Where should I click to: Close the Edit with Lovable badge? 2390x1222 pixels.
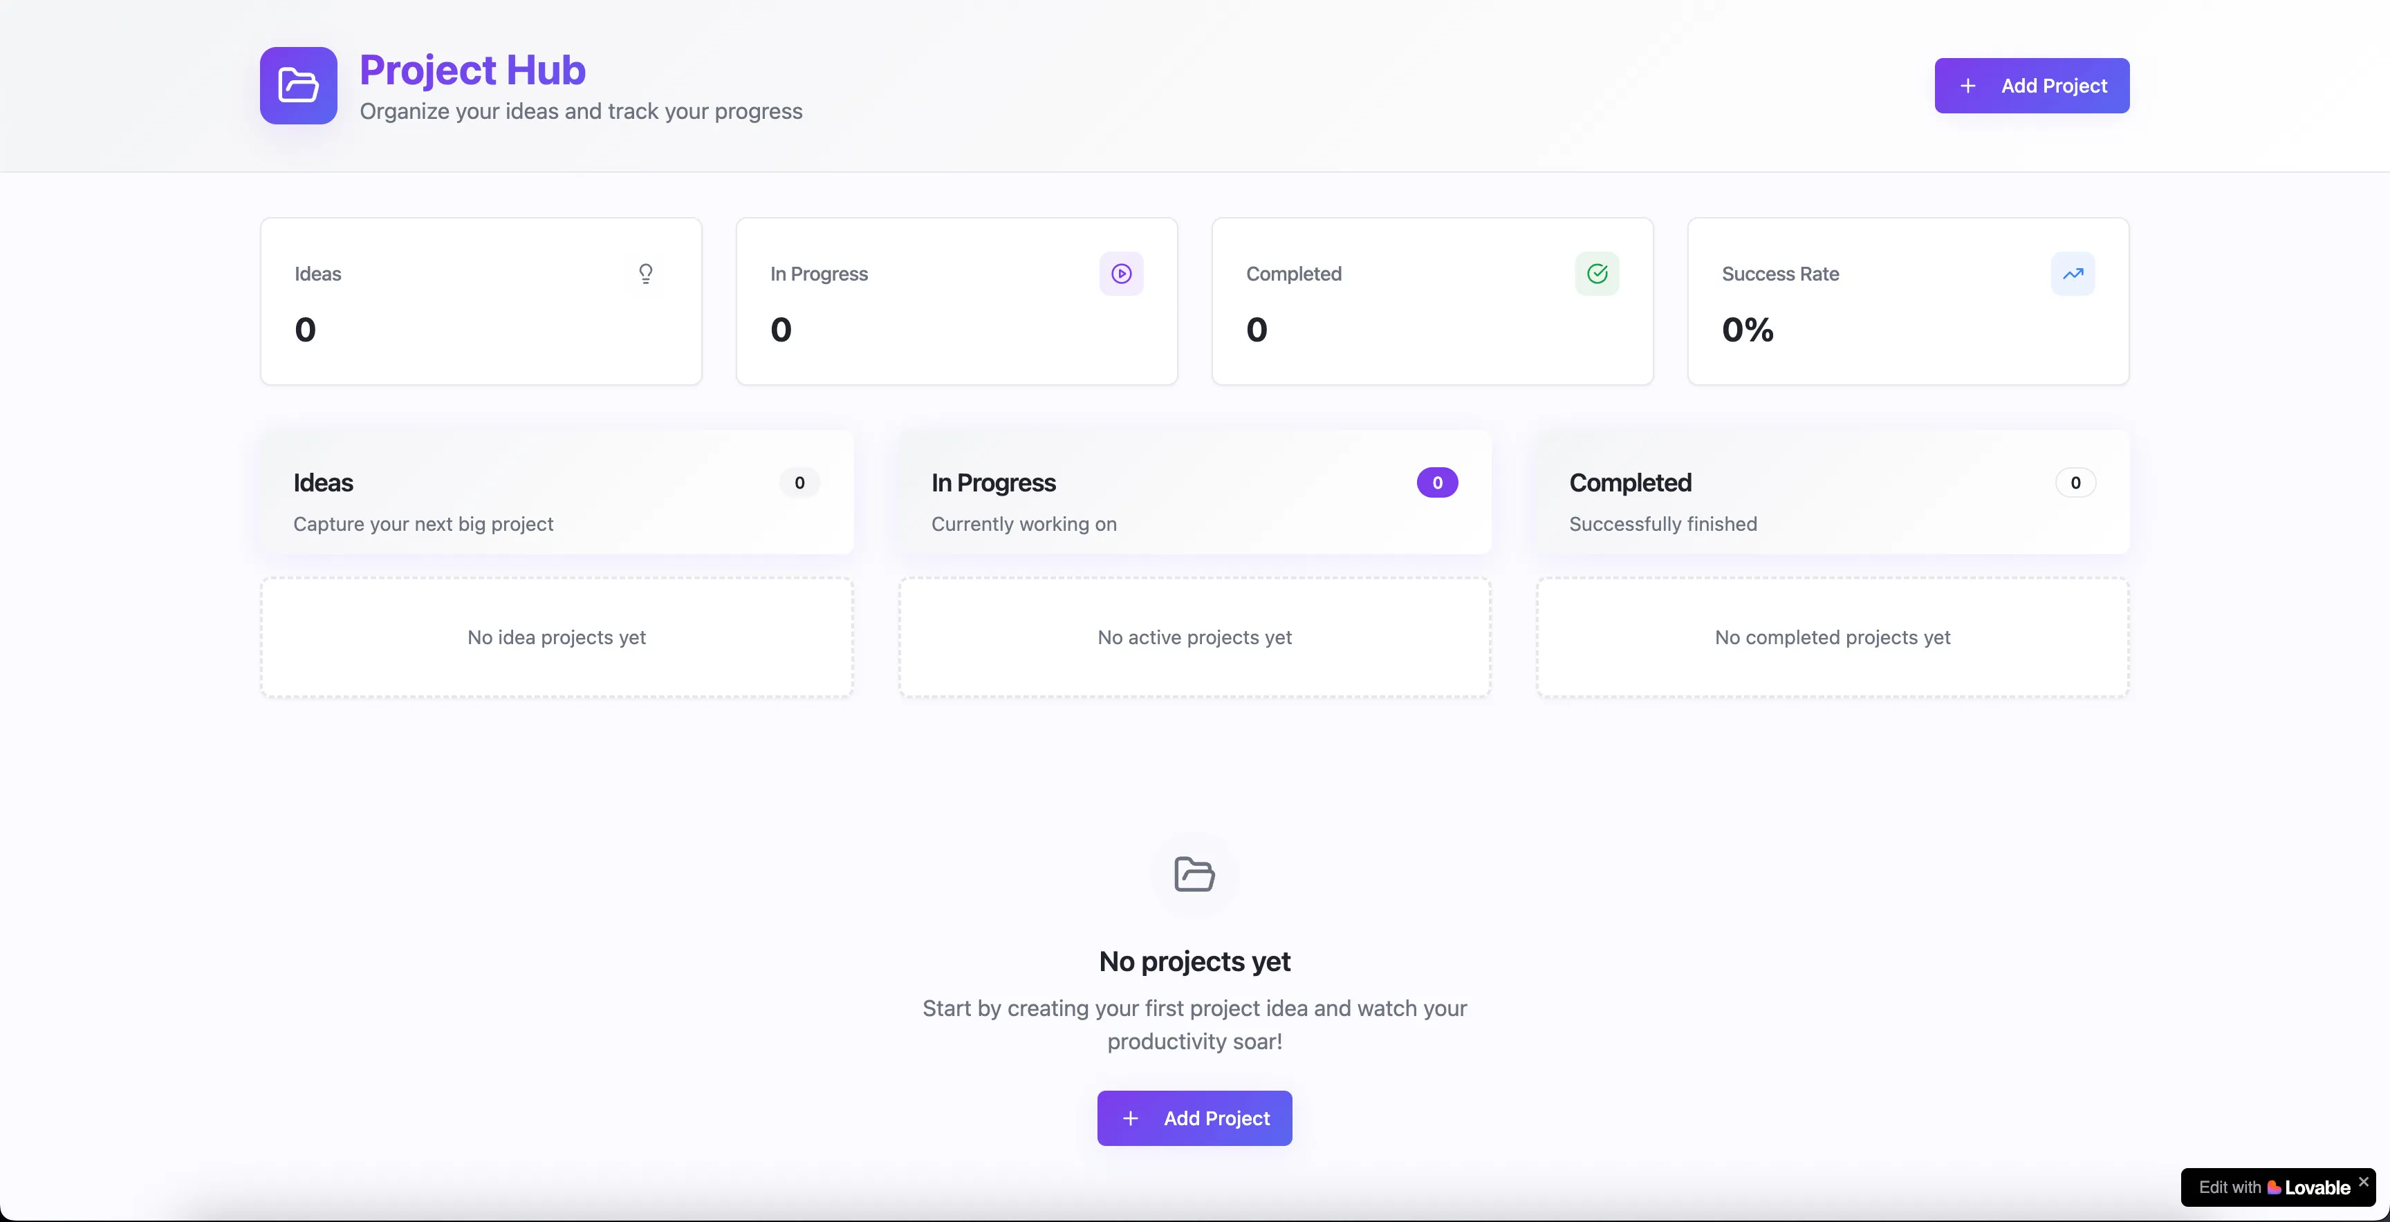coord(2363,1181)
